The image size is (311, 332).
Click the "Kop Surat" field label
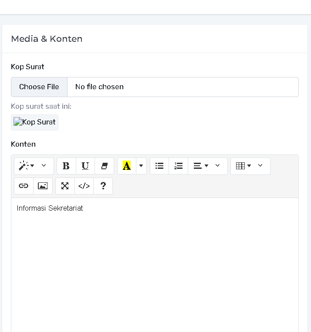[x=27, y=67]
